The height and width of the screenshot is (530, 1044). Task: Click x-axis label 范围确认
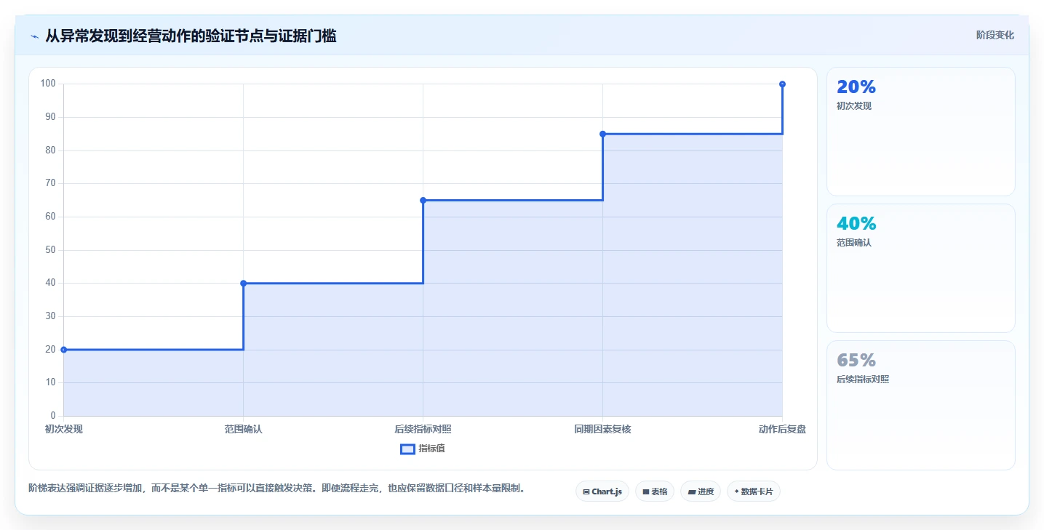(243, 429)
